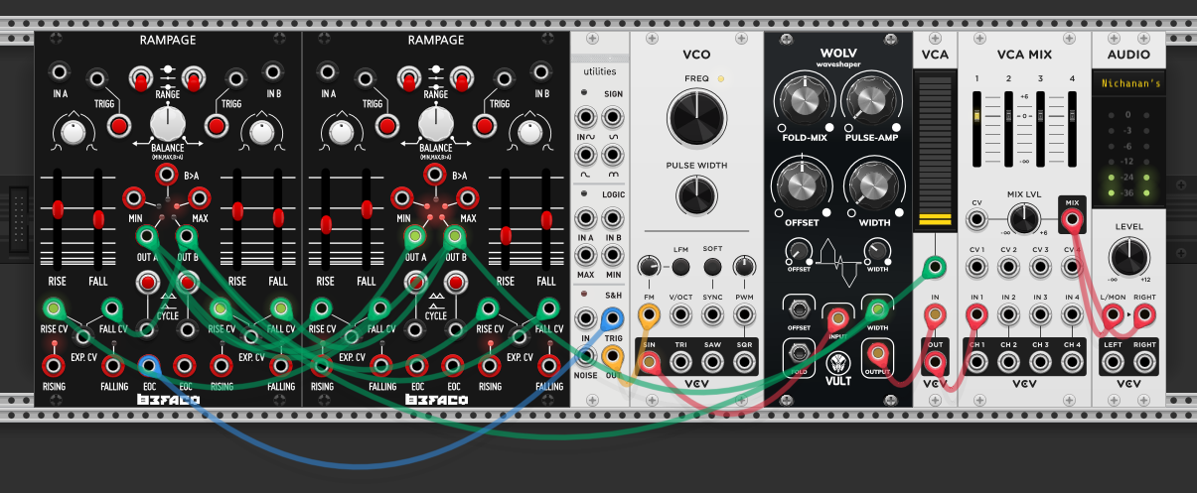Click the MAX jack on right Rampage module
This screenshot has height=493, width=1197.
tap(468, 197)
